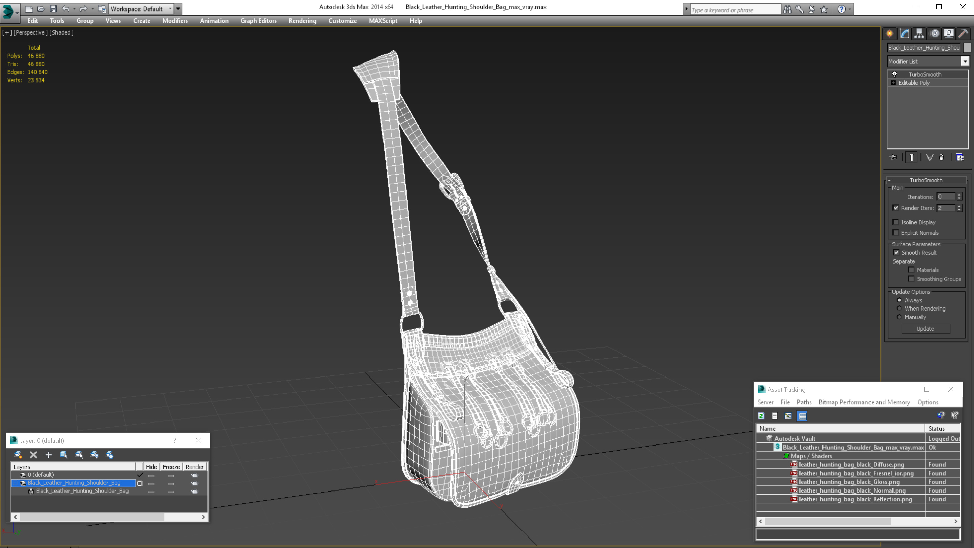The image size is (974, 548).
Task: Toggle the Render Iters checkbox
Action: (x=896, y=208)
